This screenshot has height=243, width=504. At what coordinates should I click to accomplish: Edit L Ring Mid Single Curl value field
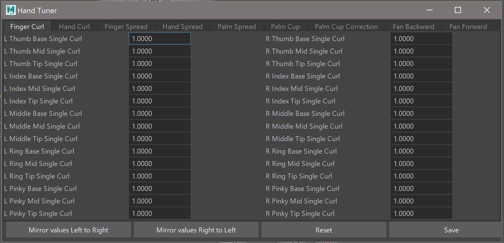pyautogui.click(x=160, y=164)
